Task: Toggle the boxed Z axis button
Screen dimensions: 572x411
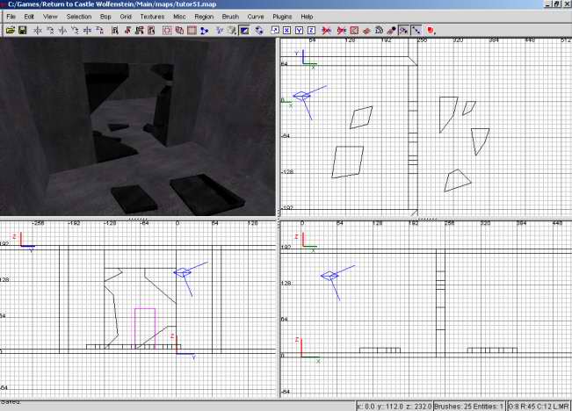Action: click(311, 30)
